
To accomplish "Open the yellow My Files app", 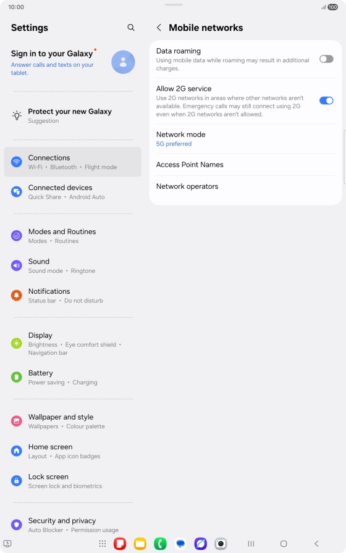I will [x=140, y=544].
